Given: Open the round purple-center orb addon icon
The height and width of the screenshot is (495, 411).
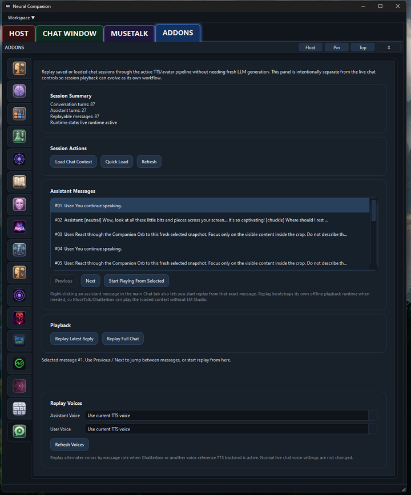Looking at the screenshot, I should (x=19, y=295).
